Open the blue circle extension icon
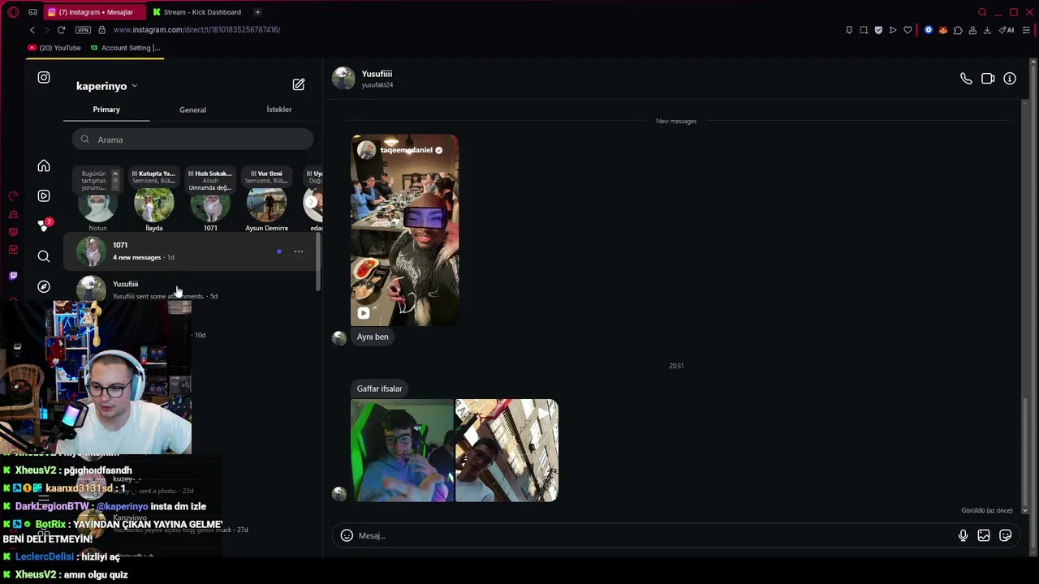This screenshot has width=1039, height=584. 929,30
